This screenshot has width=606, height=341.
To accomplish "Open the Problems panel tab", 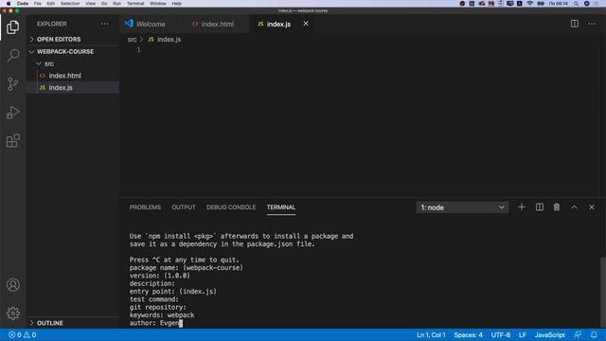I will (x=145, y=207).
